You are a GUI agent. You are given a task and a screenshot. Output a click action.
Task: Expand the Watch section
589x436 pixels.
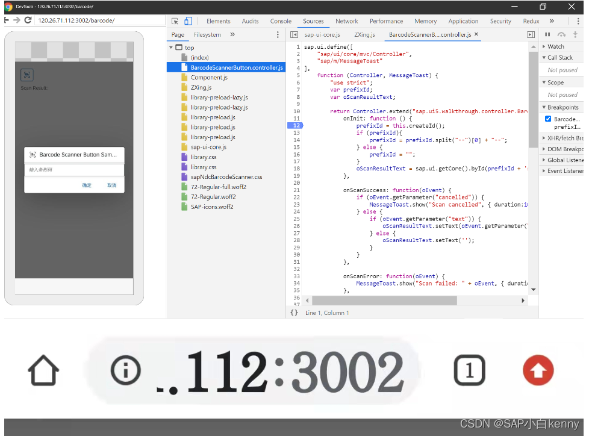[x=555, y=46]
